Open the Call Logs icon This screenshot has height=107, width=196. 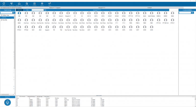pyautogui.click(x=27, y=4)
